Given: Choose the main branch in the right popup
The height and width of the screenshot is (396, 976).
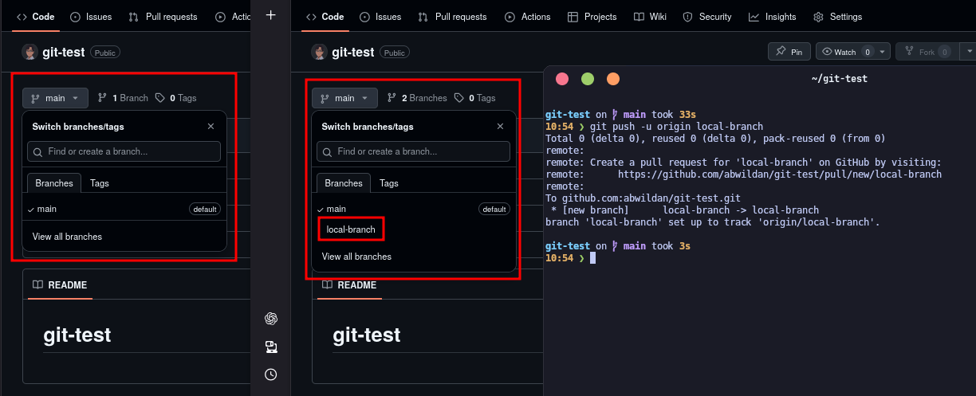Looking at the screenshot, I should click(x=414, y=209).
